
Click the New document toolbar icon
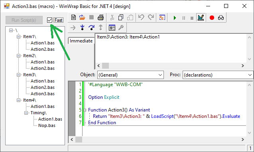pos(73,17)
